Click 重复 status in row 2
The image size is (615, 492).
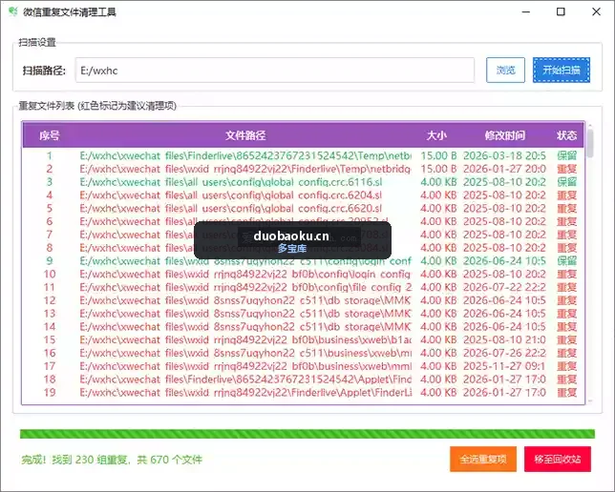[566, 169]
